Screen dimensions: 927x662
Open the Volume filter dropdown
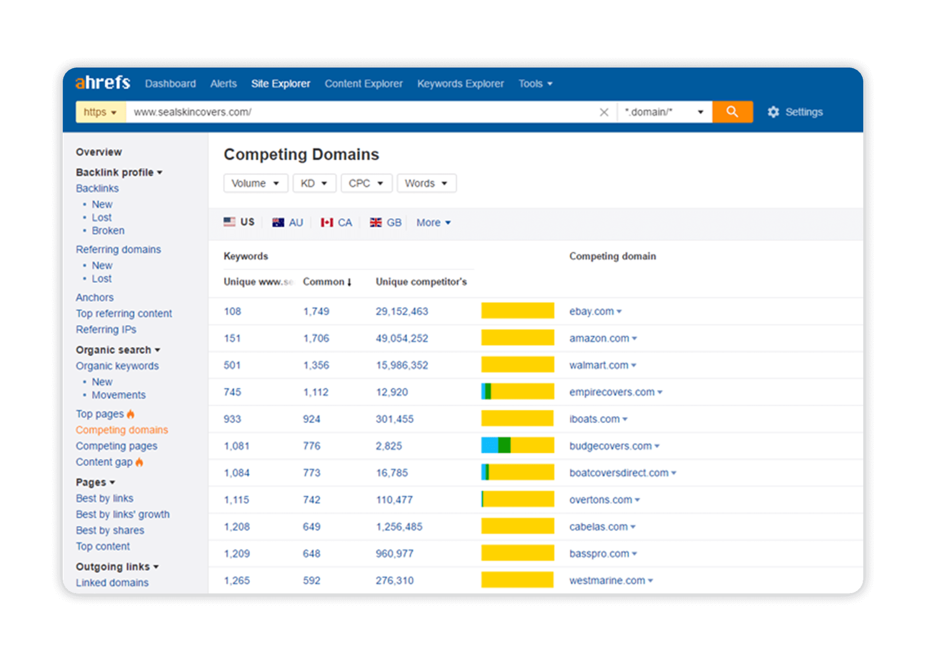255,183
